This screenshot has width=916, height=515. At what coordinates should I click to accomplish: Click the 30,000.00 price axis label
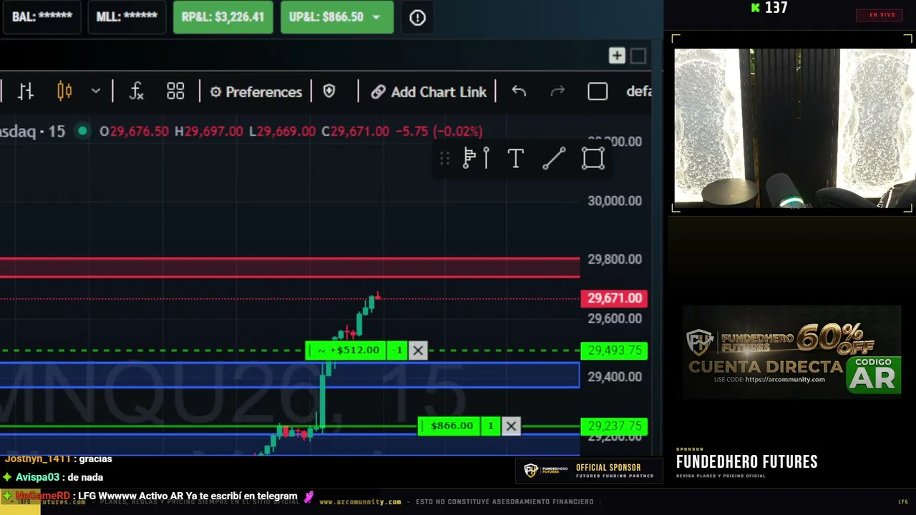point(615,201)
